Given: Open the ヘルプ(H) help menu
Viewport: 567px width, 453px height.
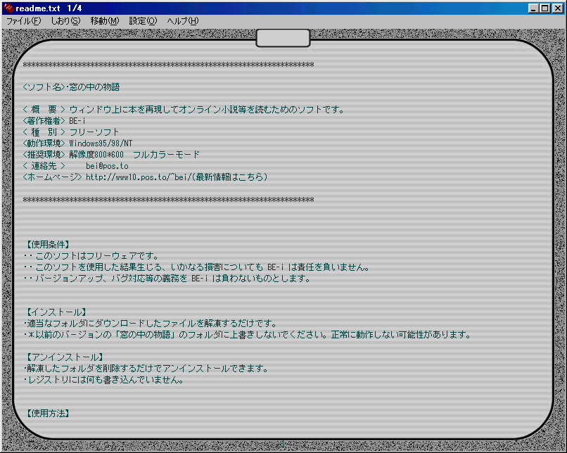Looking at the screenshot, I should click(183, 21).
